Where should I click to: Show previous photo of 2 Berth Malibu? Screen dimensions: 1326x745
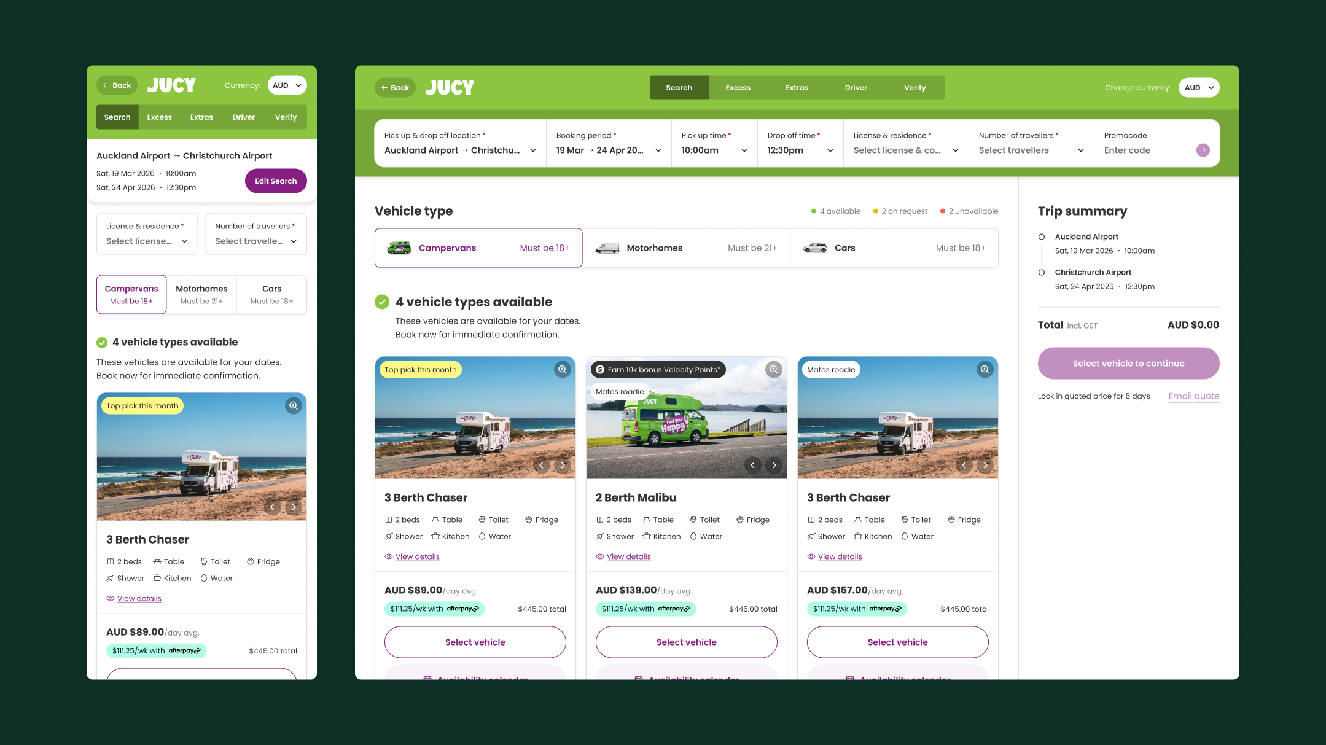pos(752,465)
